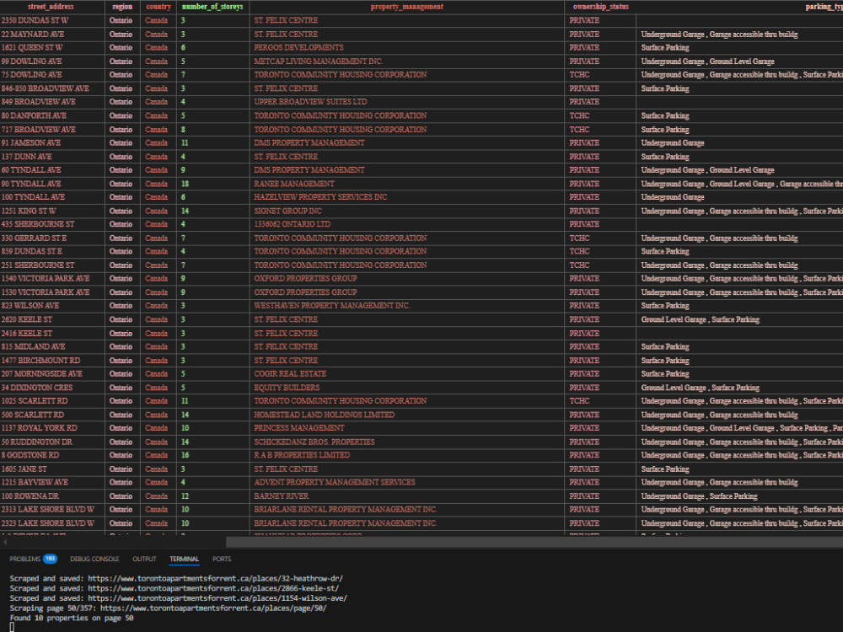Viewport: 843px width, 632px height.
Task: Select the cell '100 ROWENA DR'
Action: click(x=52, y=496)
